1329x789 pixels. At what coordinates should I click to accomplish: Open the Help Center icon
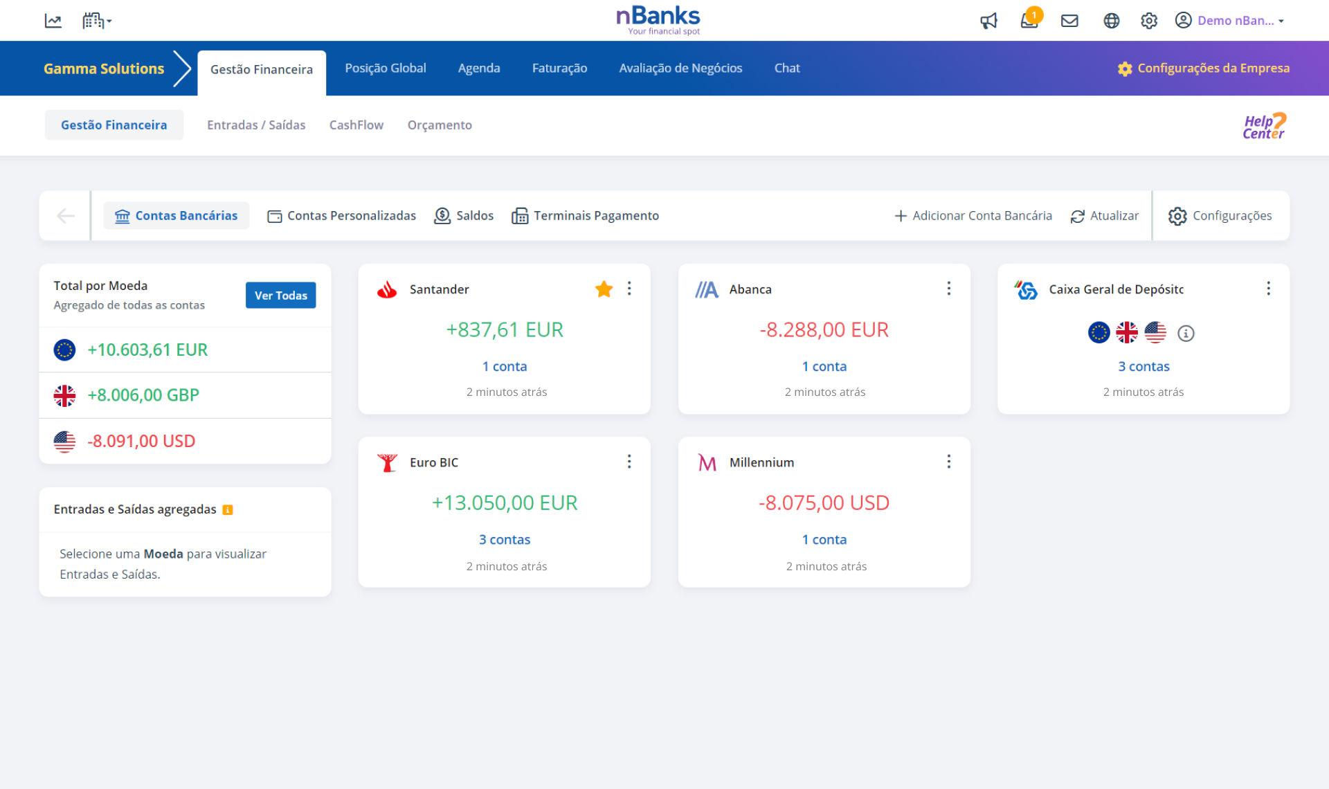tap(1264, 126)
